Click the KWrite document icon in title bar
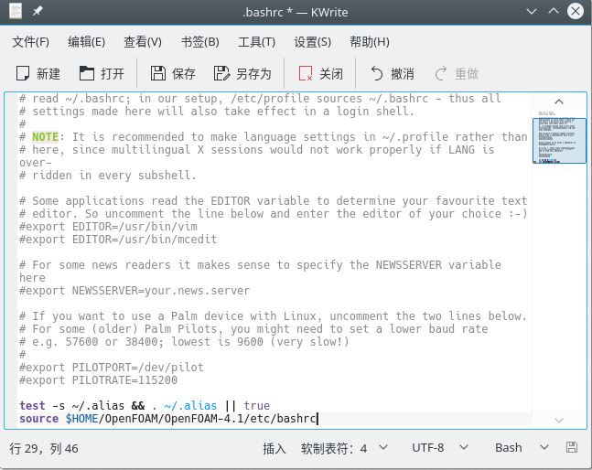Viewport: 592px width, 470px height. (16, 11)
